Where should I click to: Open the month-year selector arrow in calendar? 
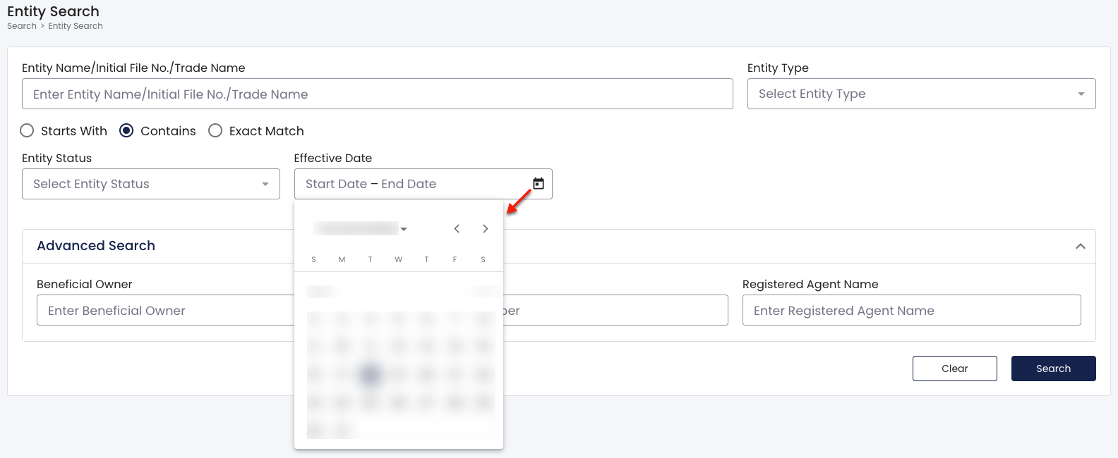point(404,229)
